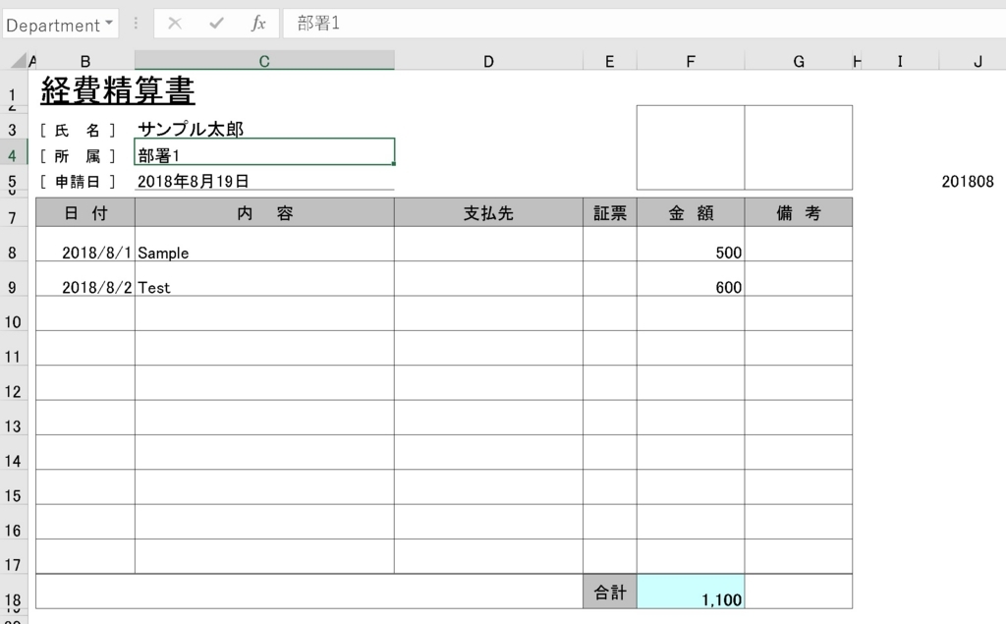Expand the Name Box dropdown arrow
The image size is (1006, 624).
tap(109, 24)
